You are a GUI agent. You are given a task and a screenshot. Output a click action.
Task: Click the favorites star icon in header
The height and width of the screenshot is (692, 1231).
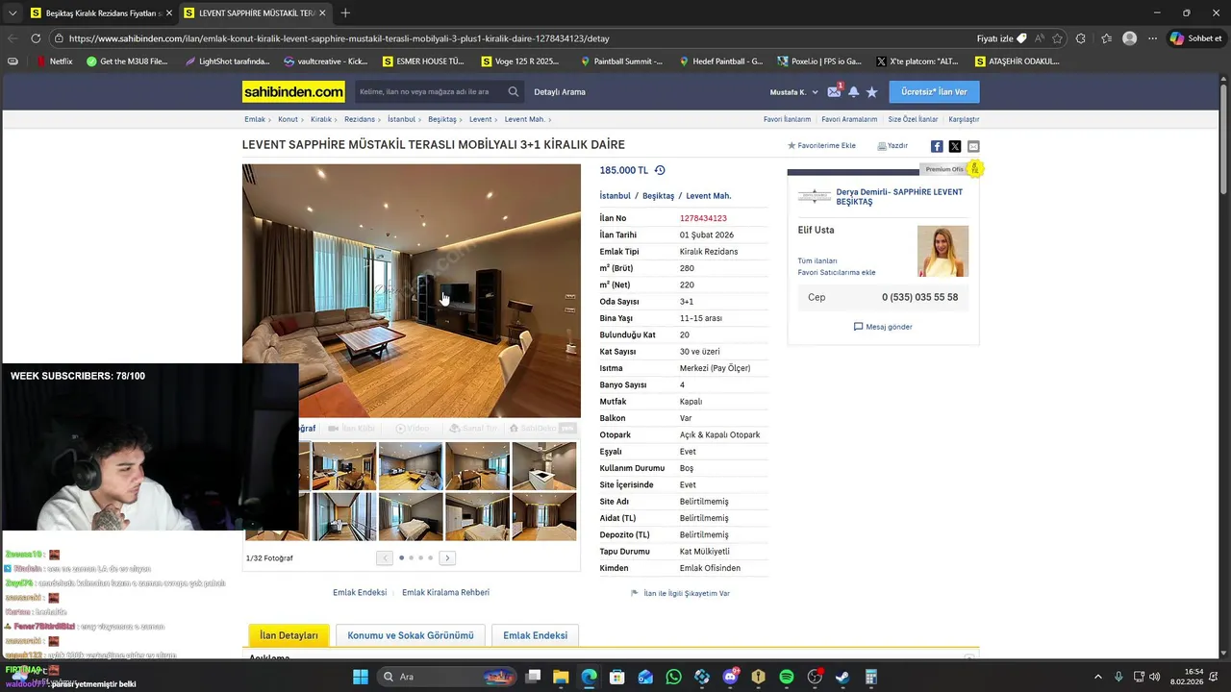(x=871, y=92)
